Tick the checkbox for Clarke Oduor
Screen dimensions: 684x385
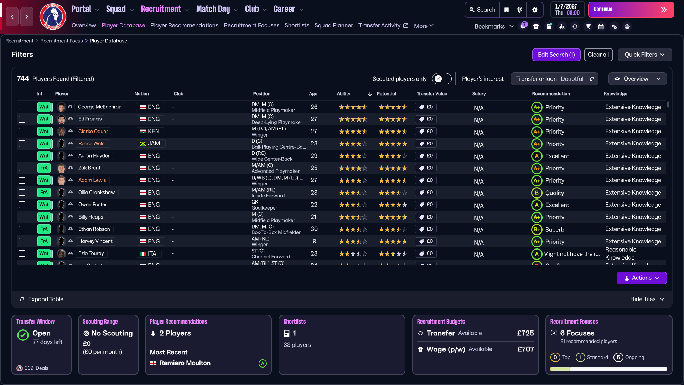pyautogui.click(x=22, y=131)
